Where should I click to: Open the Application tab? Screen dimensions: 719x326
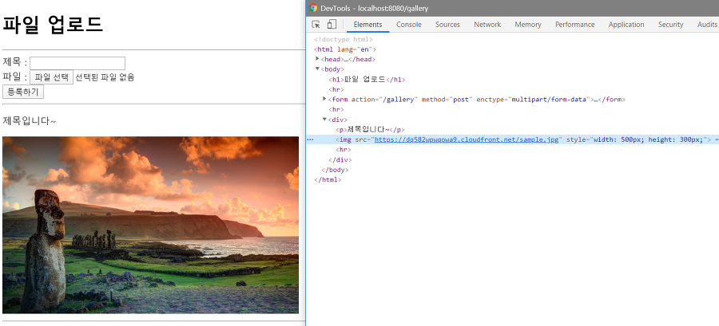pyautogui.click(x=626, y=25)
